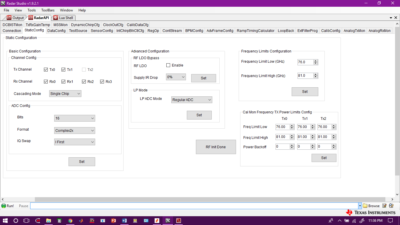The image size is (400, 225).
Task: Increase Frequency Limit Low (GHz) with up arrow
Action: 316,61
